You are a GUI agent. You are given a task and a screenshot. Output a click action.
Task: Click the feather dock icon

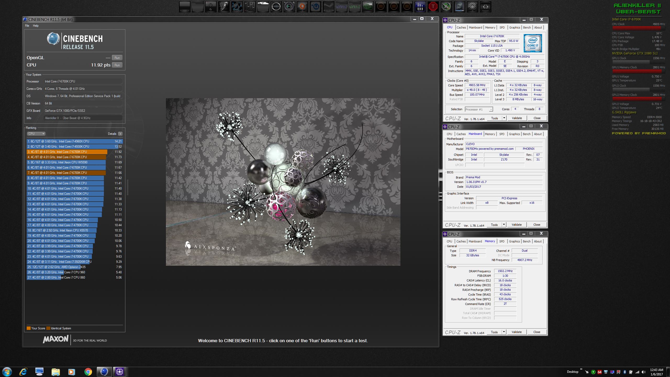point(224,7)
